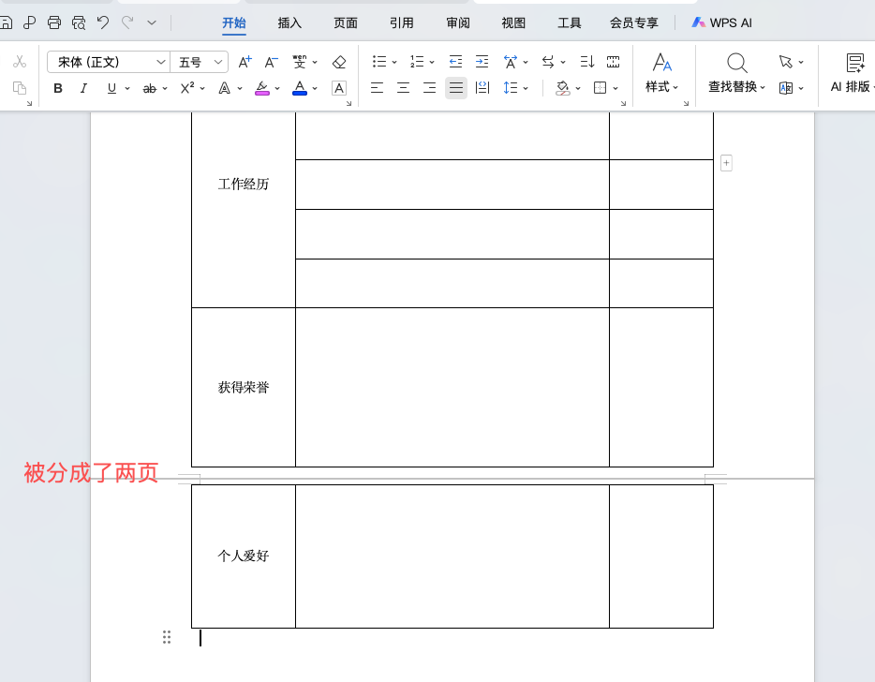
Task: Click the Chinese layout character scaling icon
Action: [x=511, y=62]
